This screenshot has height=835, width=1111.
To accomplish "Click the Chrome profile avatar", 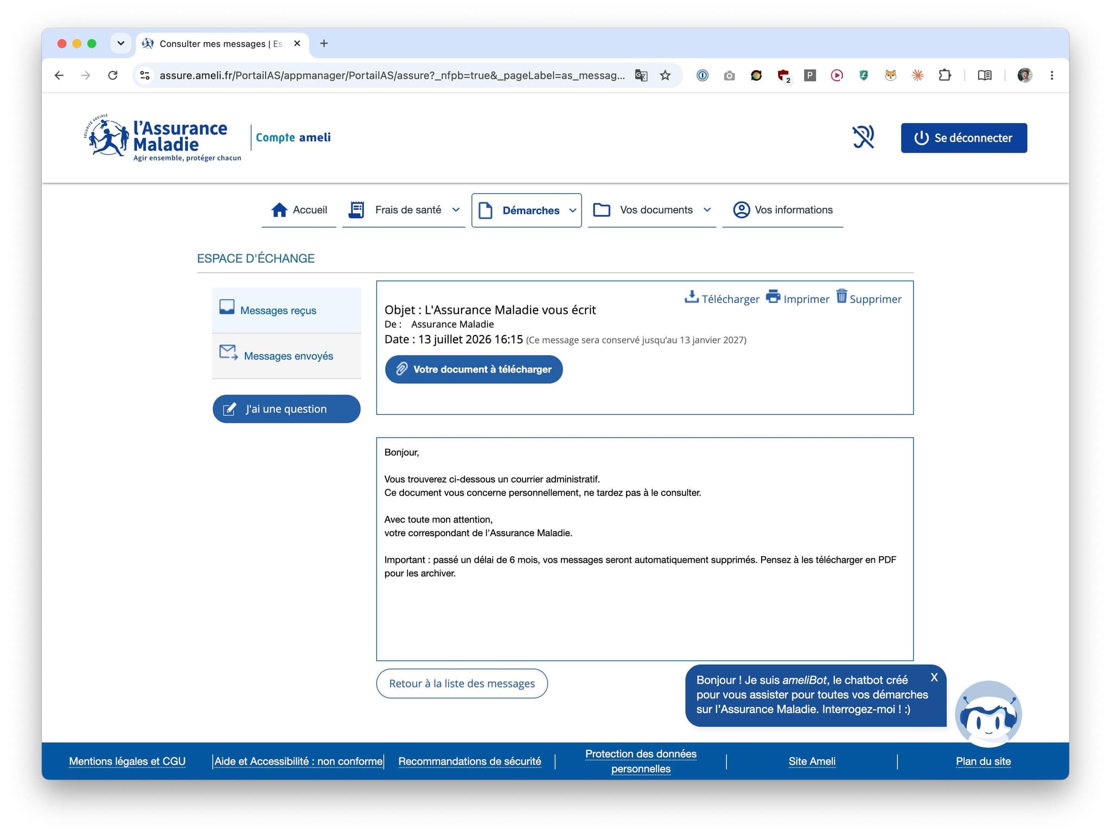I will [x=1025, y=75].
